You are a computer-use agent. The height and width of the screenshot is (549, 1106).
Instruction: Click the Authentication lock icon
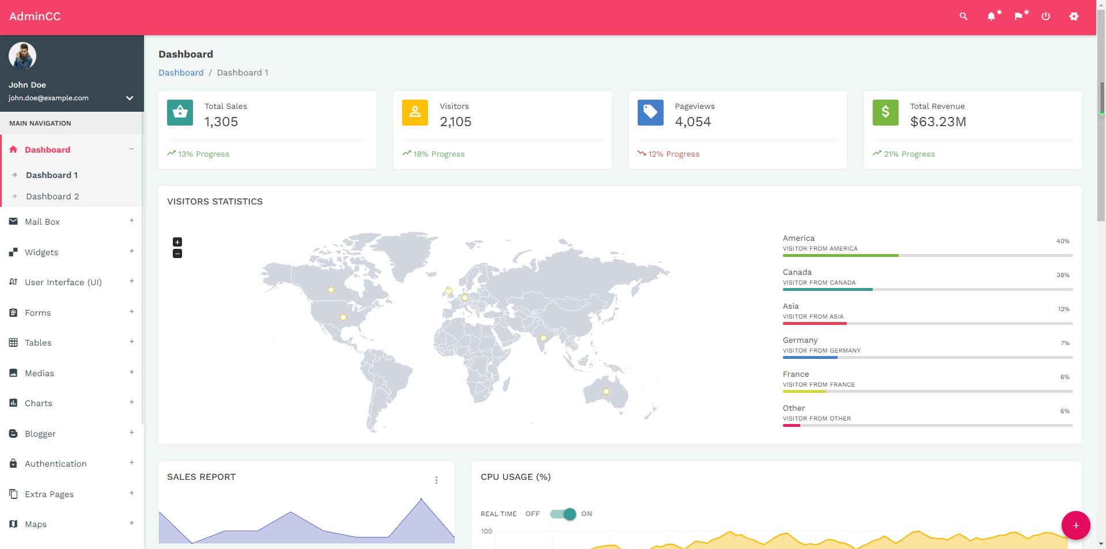(x=13, y=463)
